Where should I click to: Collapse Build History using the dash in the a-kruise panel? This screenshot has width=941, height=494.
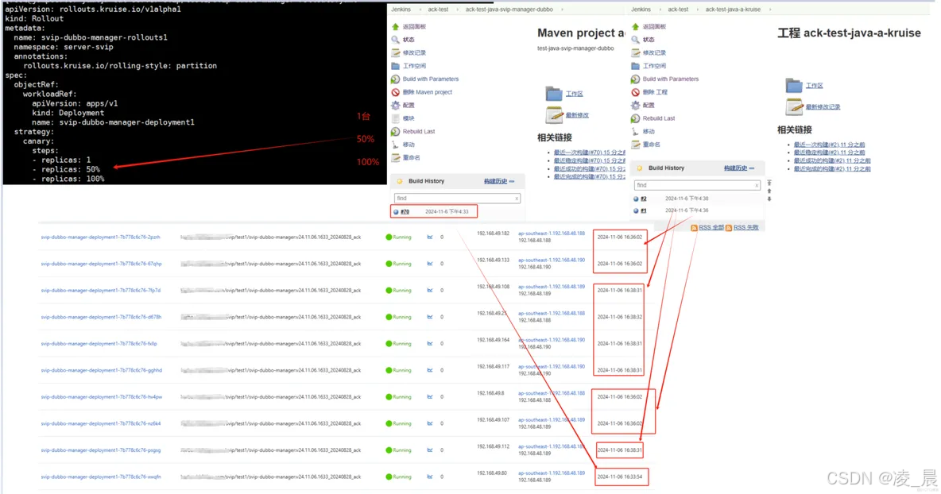pos(752,168)
